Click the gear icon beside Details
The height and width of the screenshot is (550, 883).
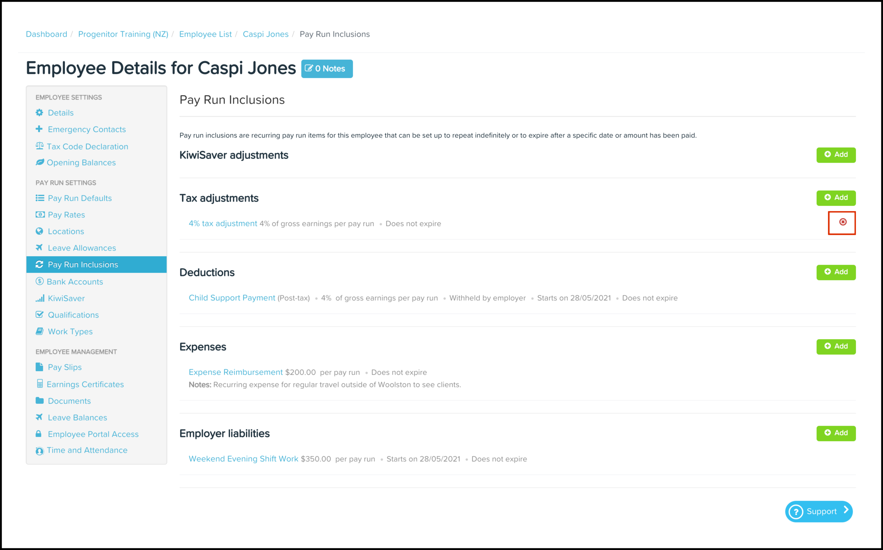39,113
